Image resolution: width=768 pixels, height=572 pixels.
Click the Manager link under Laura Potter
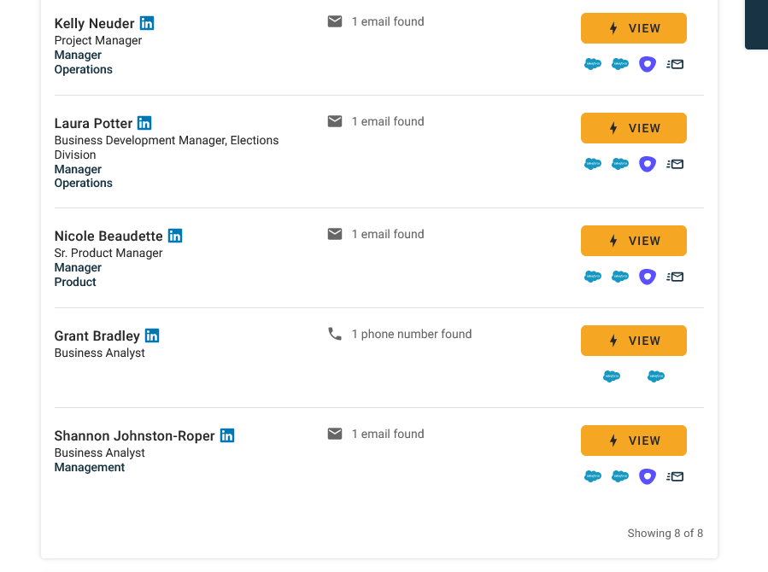tap(78, 169)
